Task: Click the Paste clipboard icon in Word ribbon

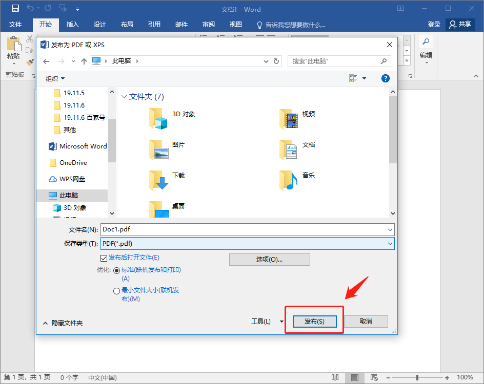Action: click(13, 44)
